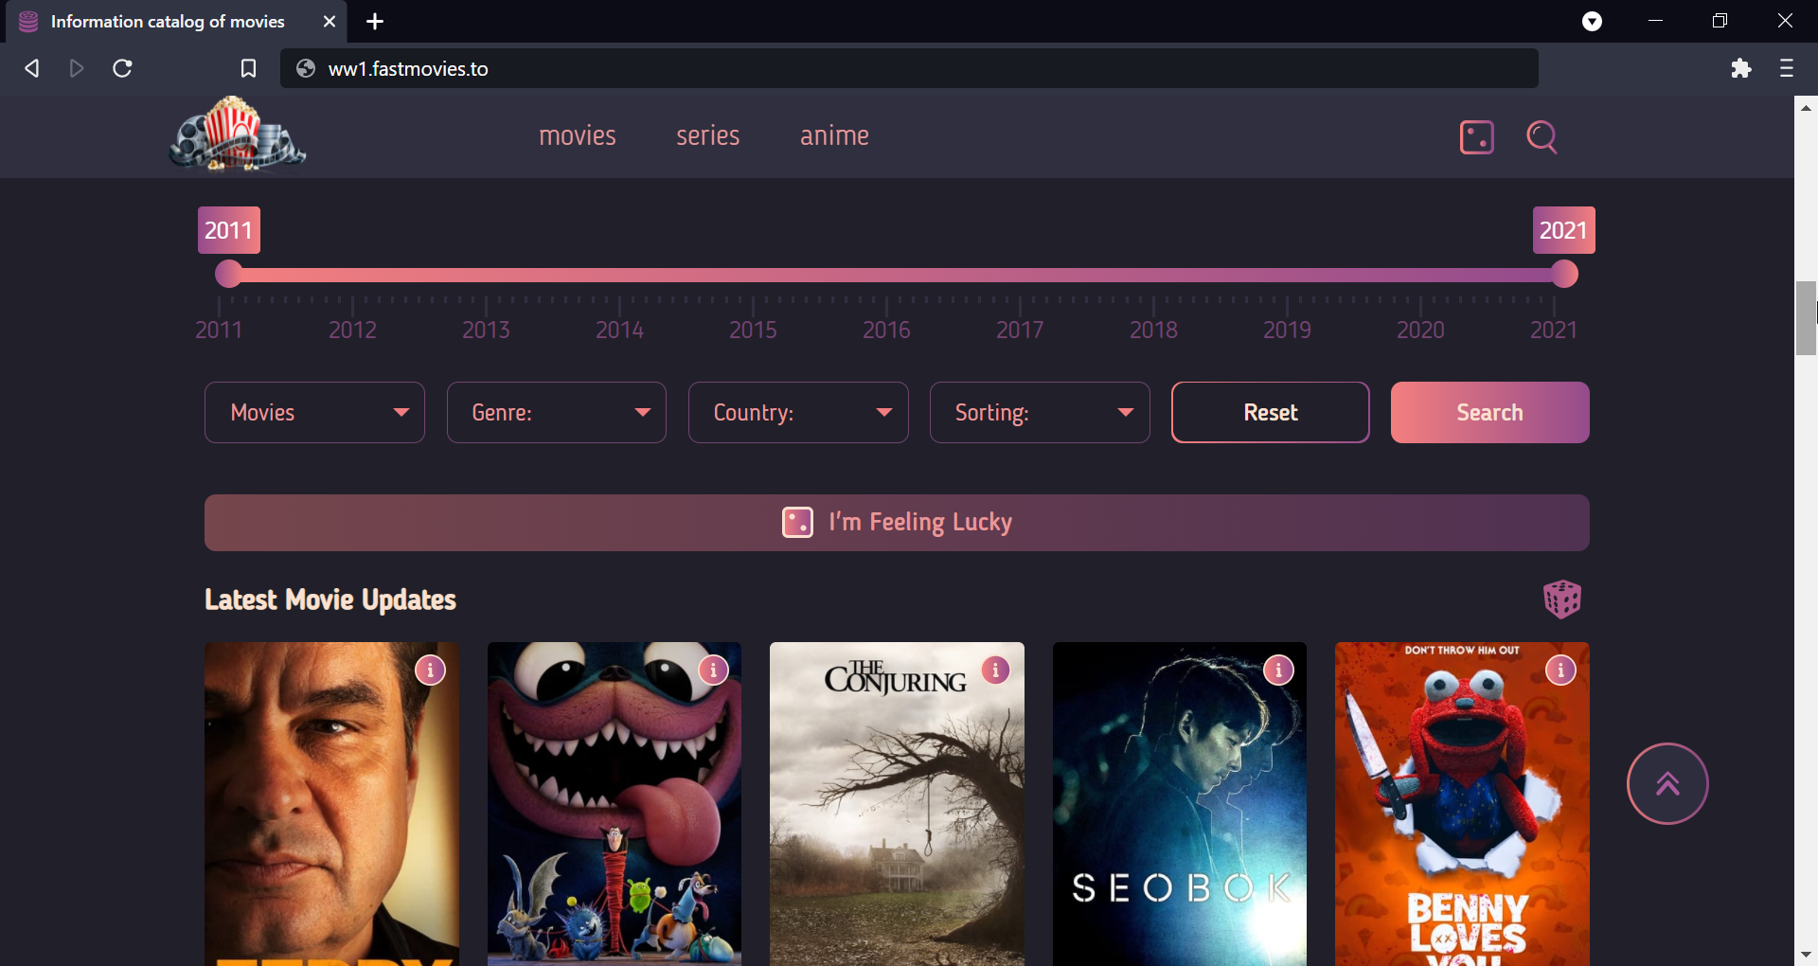1818x966 pixels.
Task: Click the Reset button
Action: pos(1271,413)
